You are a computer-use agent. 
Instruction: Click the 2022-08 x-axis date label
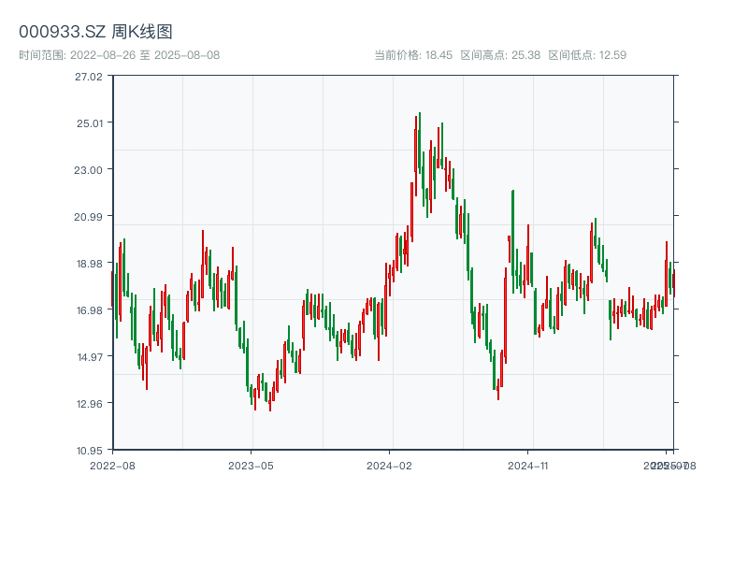coord(112,465)
